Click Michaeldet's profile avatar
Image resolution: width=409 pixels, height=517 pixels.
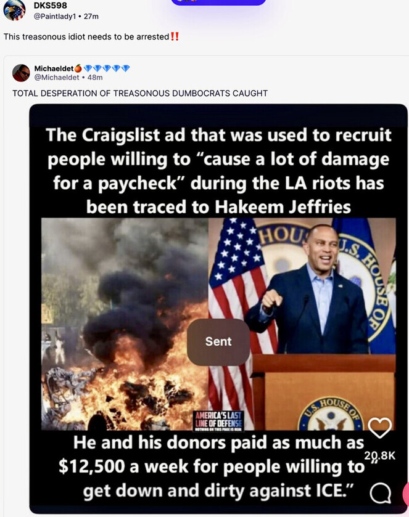point(21,73)
